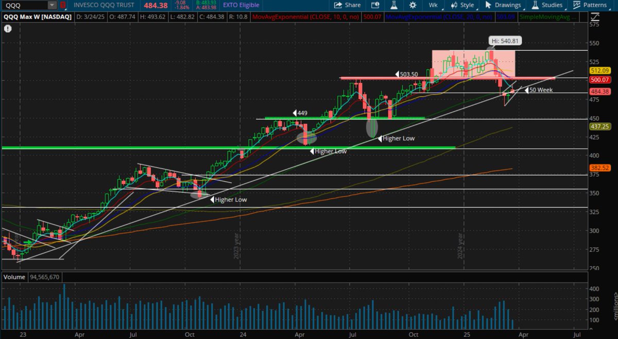Image resolution: width=618 pixels, height=339 pixels.
Task: Click the flask icon on the Studies button
Action: point(535,5)
